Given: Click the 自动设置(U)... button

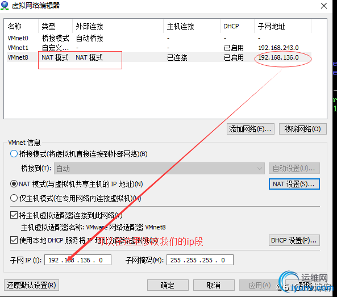Looking at the screenshot, I should pos(294,168).
